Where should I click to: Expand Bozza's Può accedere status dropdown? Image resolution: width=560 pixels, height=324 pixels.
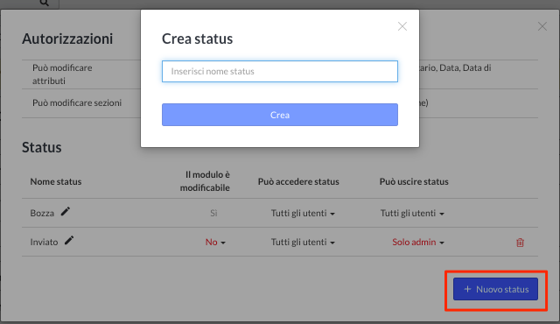303,214
